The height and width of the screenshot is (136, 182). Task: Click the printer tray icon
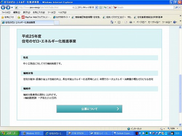pos(143,133)
